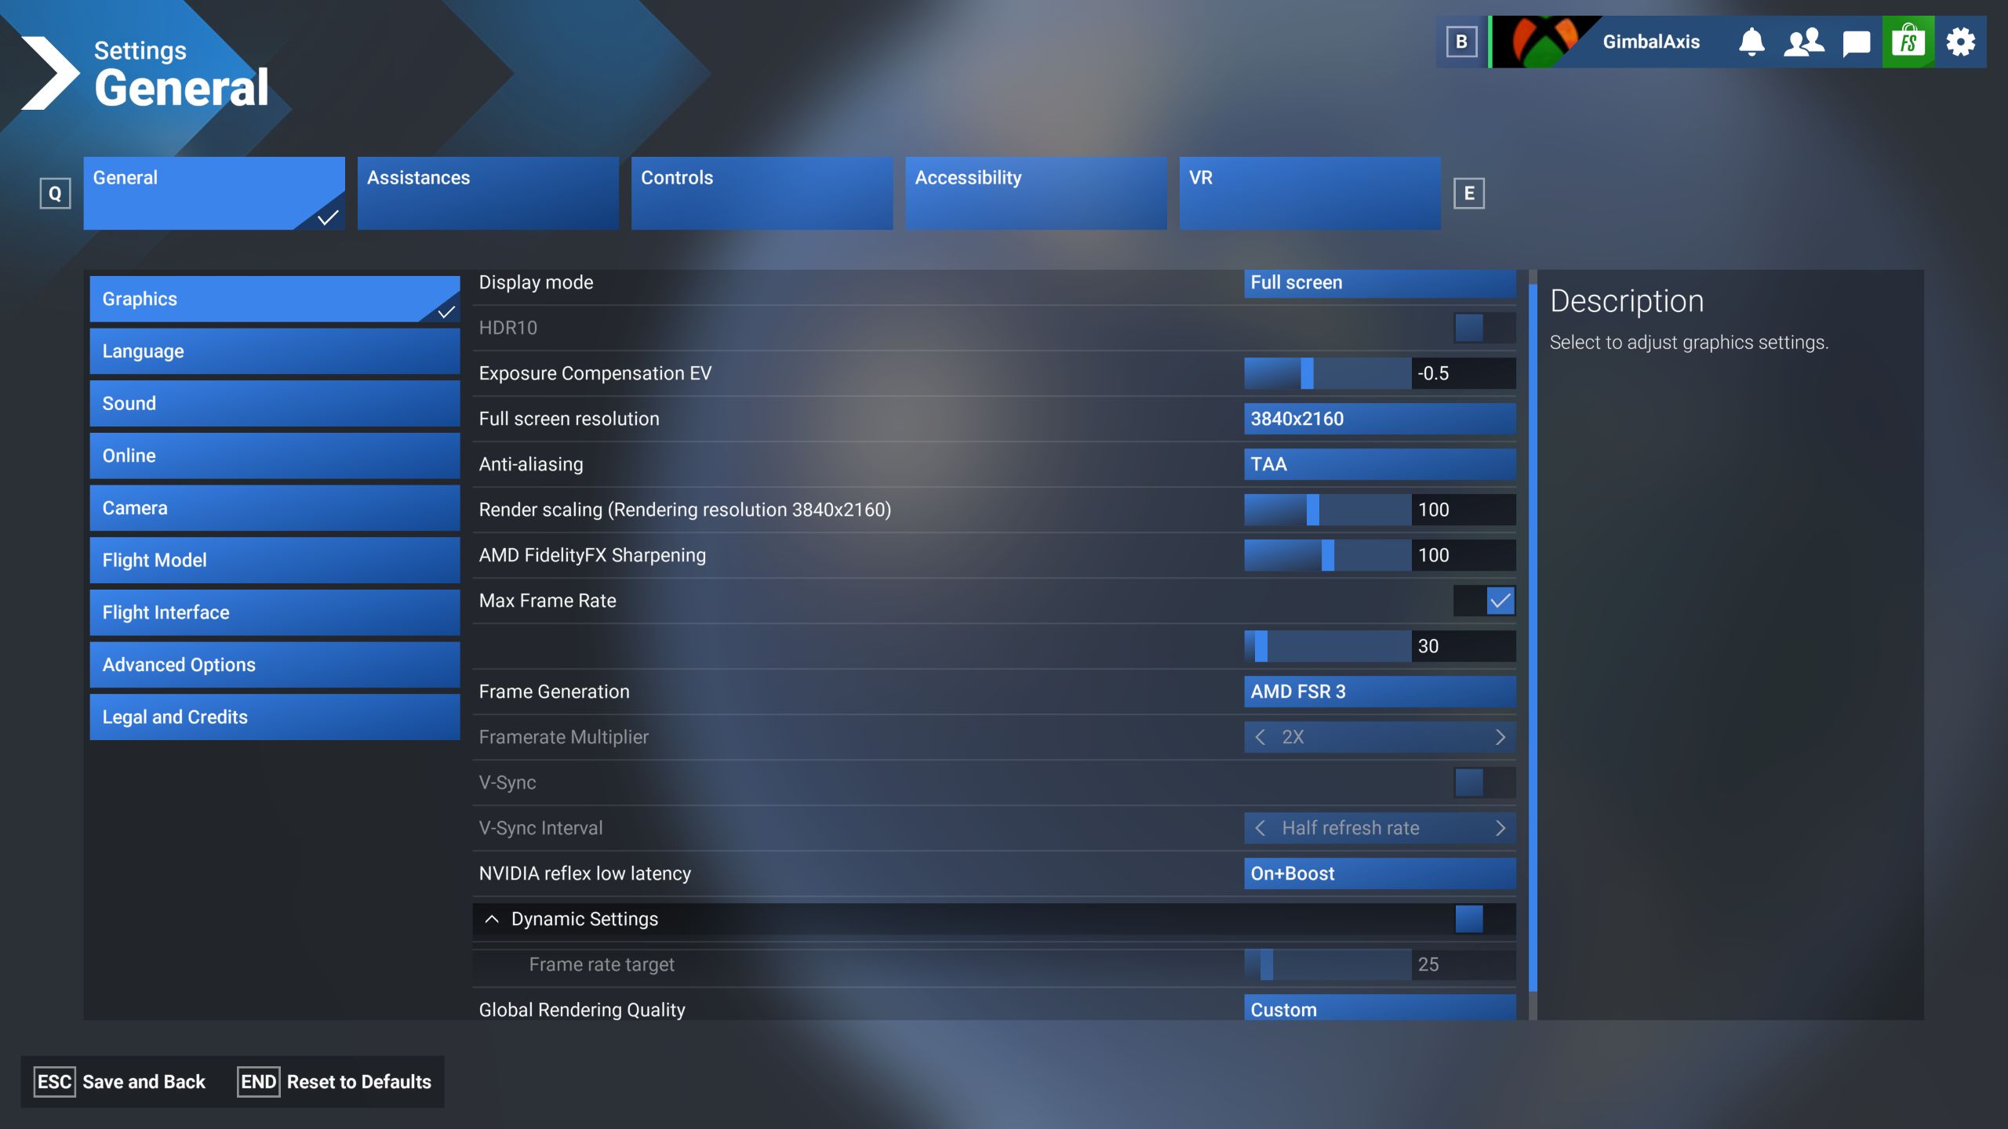Click Reset to Defaults button
2008x1129 pixels.
(335, 1082)
